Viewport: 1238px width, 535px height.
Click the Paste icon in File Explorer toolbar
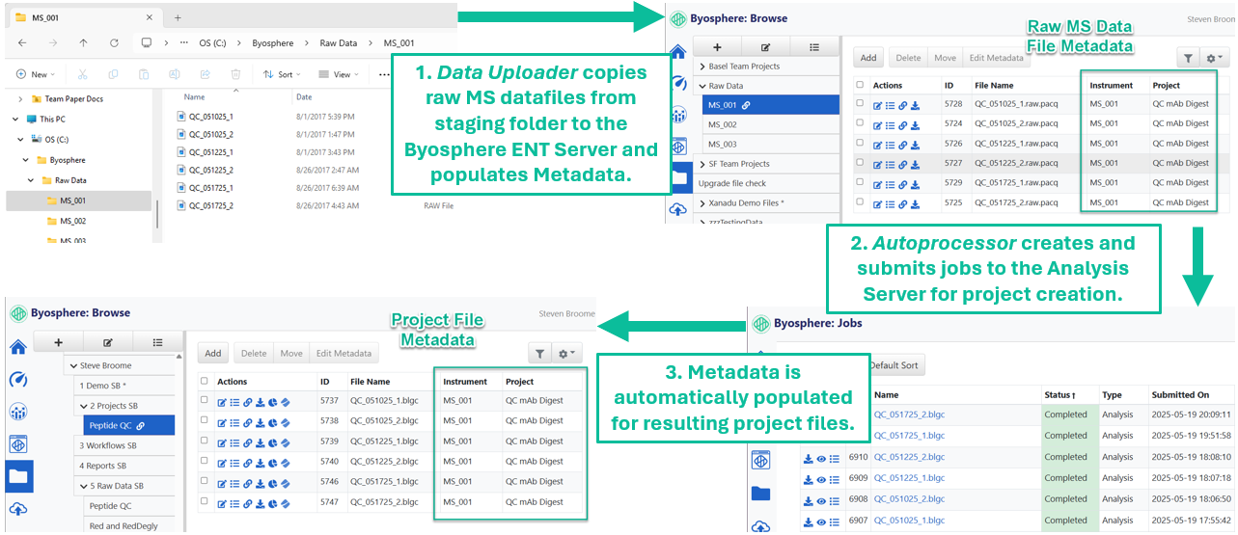144,74
